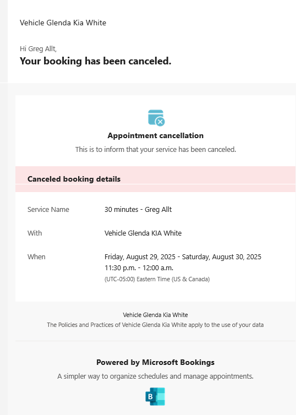Click Powered by Microsoft Bookings text
Image resolution: width=296 pixels, height=415 pixels.
(x=155, y=362)
